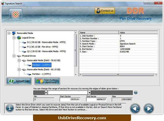Collapse the Removable Media root node
This screenshot has width=164, height=121.
9,33
